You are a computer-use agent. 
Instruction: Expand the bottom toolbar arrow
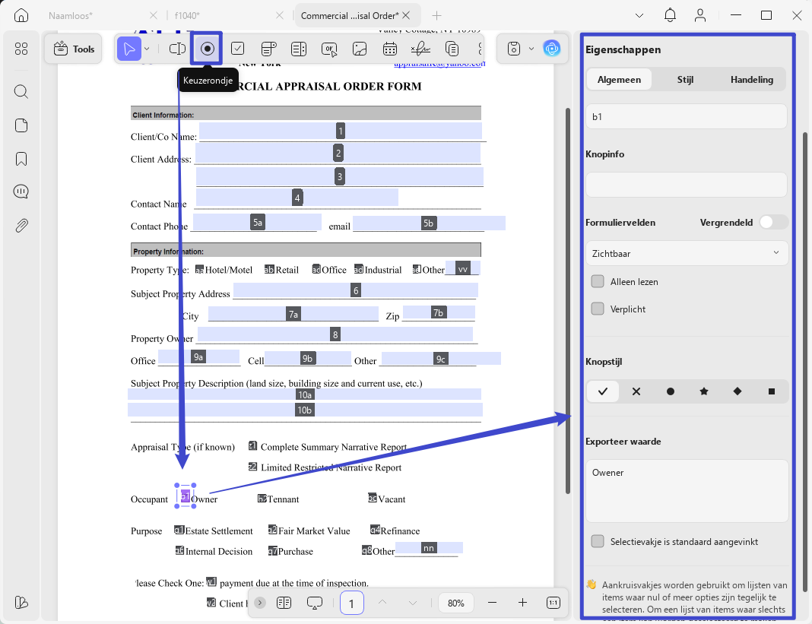pos(260,603)
